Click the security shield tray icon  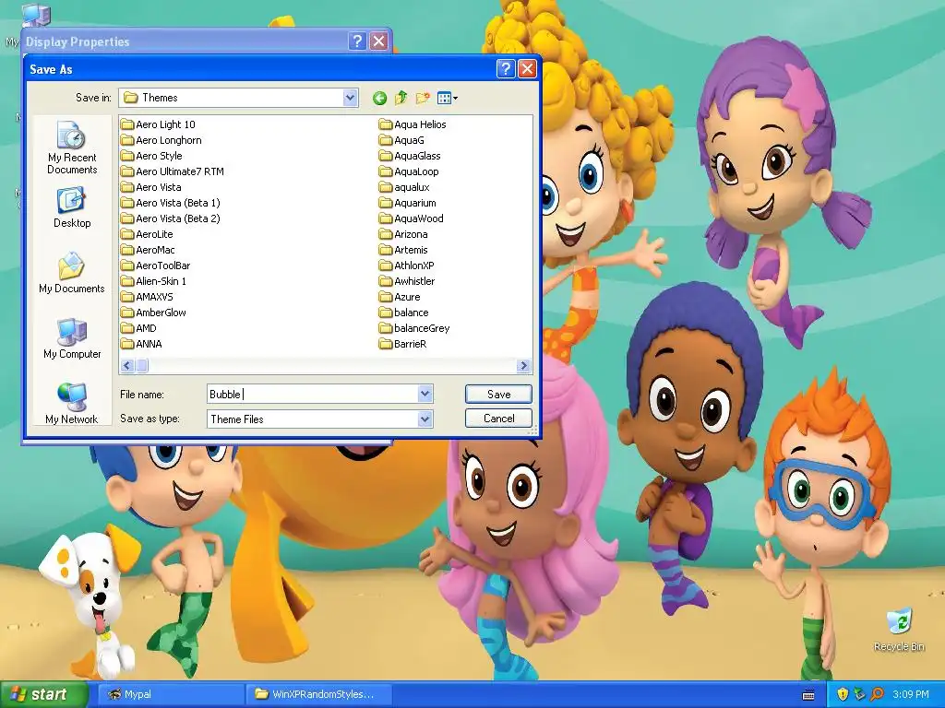tap(843, 694)
